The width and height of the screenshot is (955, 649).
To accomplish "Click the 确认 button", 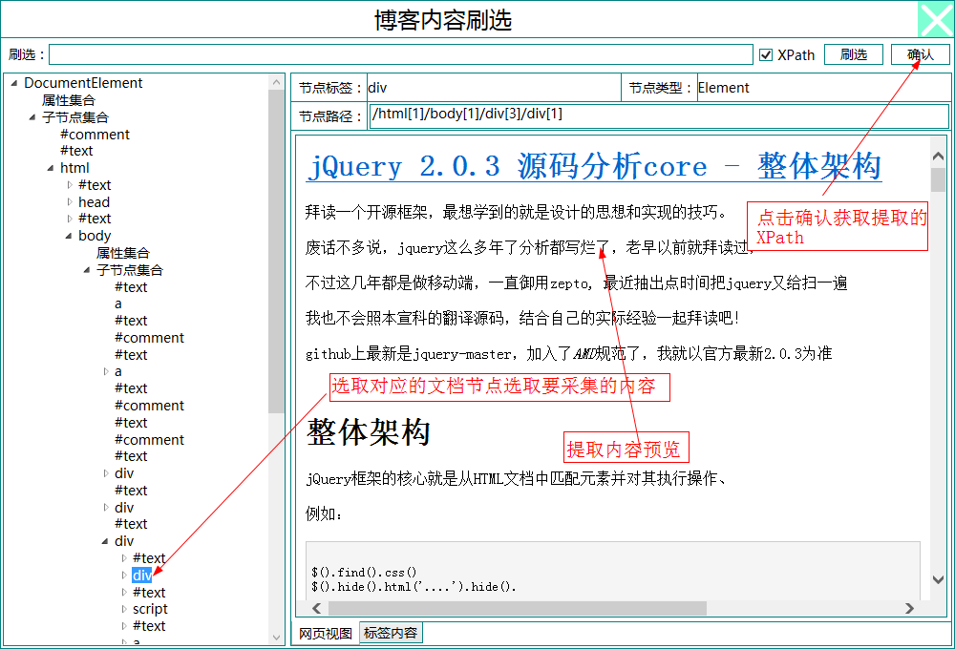I will pos(920,54).
